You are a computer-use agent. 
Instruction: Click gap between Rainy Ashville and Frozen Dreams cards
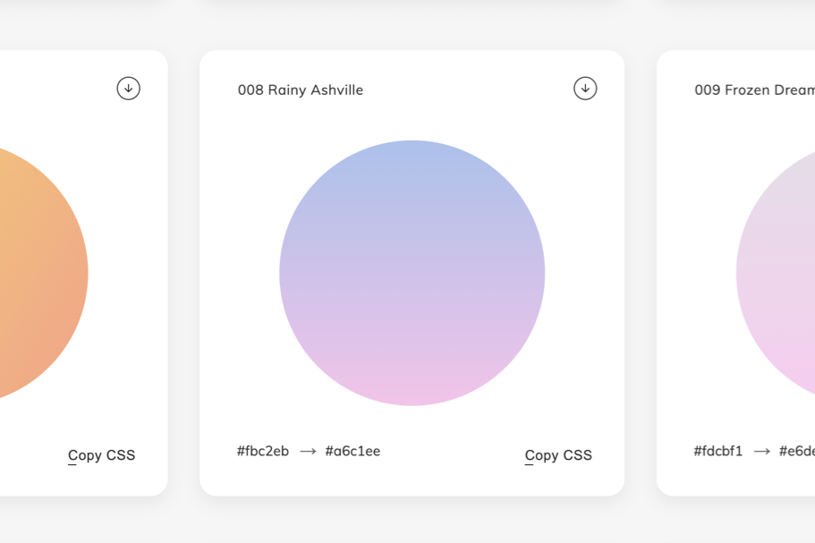[x=641, y=273]
